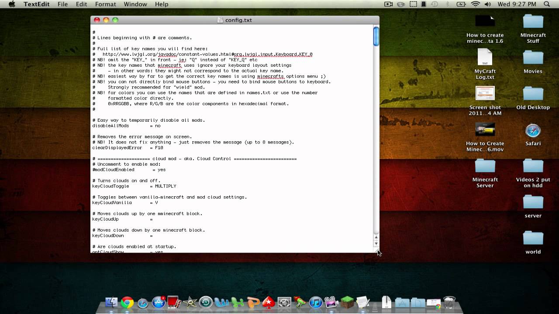Open Safari compass icon in the Dock
Viewport: 559px width, 314px height.
click(x=143, y=303)
